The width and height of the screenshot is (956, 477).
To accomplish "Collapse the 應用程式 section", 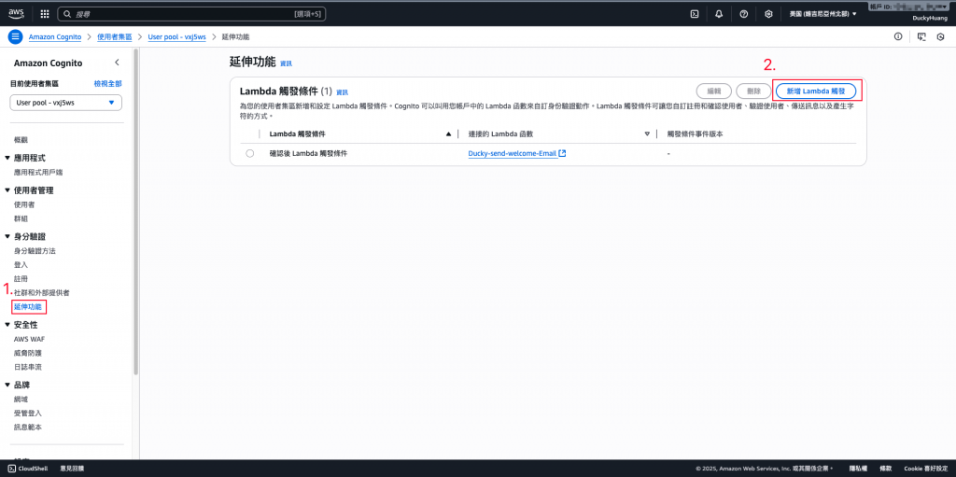I will pos(7,158).
